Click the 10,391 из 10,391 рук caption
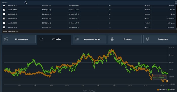This screenshot has height=92, width=177. point(89,91)
